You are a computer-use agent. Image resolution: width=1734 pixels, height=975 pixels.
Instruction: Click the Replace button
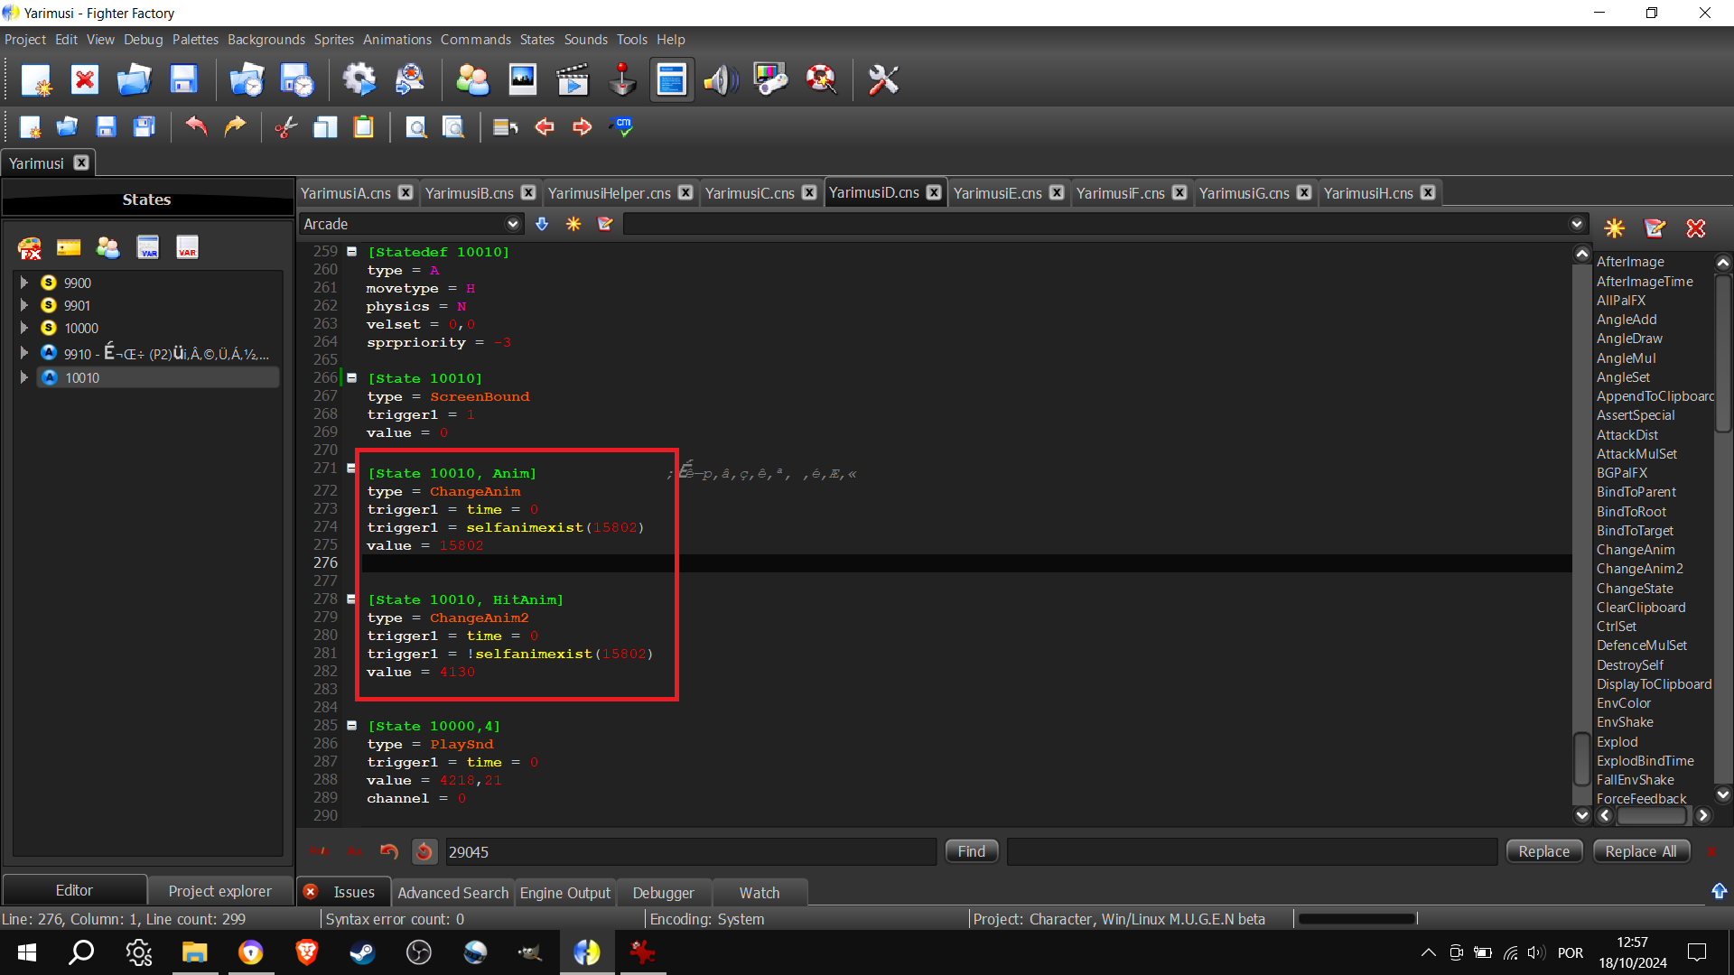(x=1544, y=851)
